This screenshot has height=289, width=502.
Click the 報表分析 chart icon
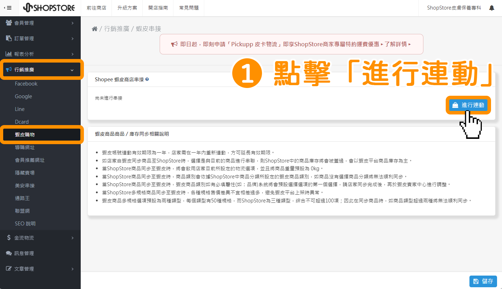coord(9,54)
